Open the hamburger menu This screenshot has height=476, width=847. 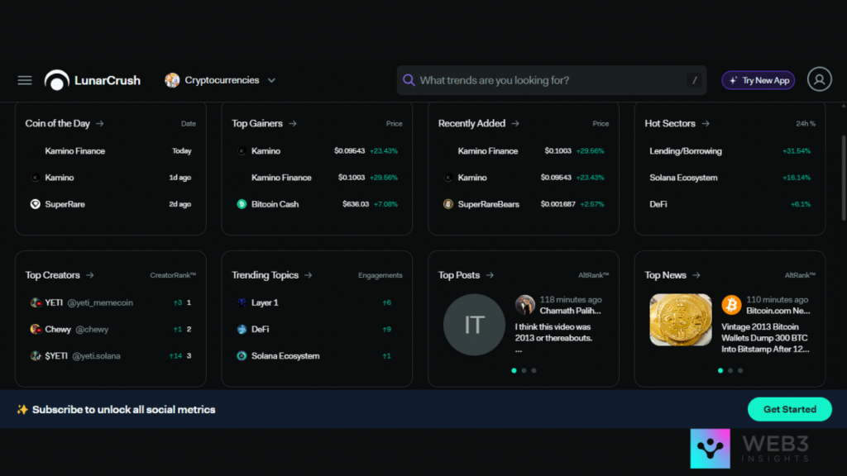pyautogui.click(x=25, y=80)
